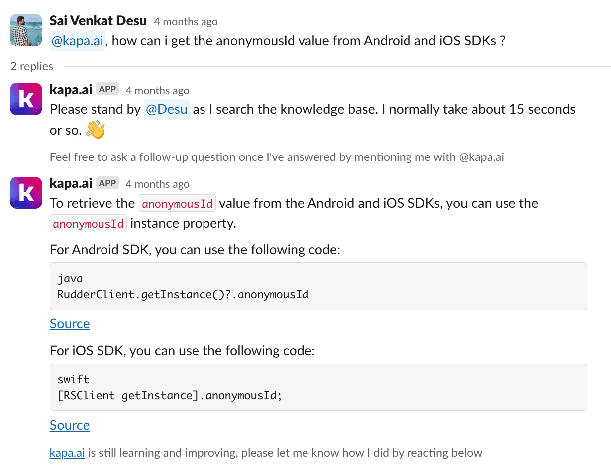Image resolution: width=611 pixels, height=468 pixels.
Task: Click the "2 replies" thread label
Action: click(32, 66)
